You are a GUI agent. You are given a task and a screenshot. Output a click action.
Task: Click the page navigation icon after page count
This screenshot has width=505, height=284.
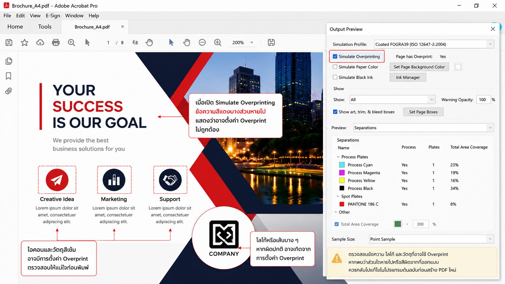[135, 43]
